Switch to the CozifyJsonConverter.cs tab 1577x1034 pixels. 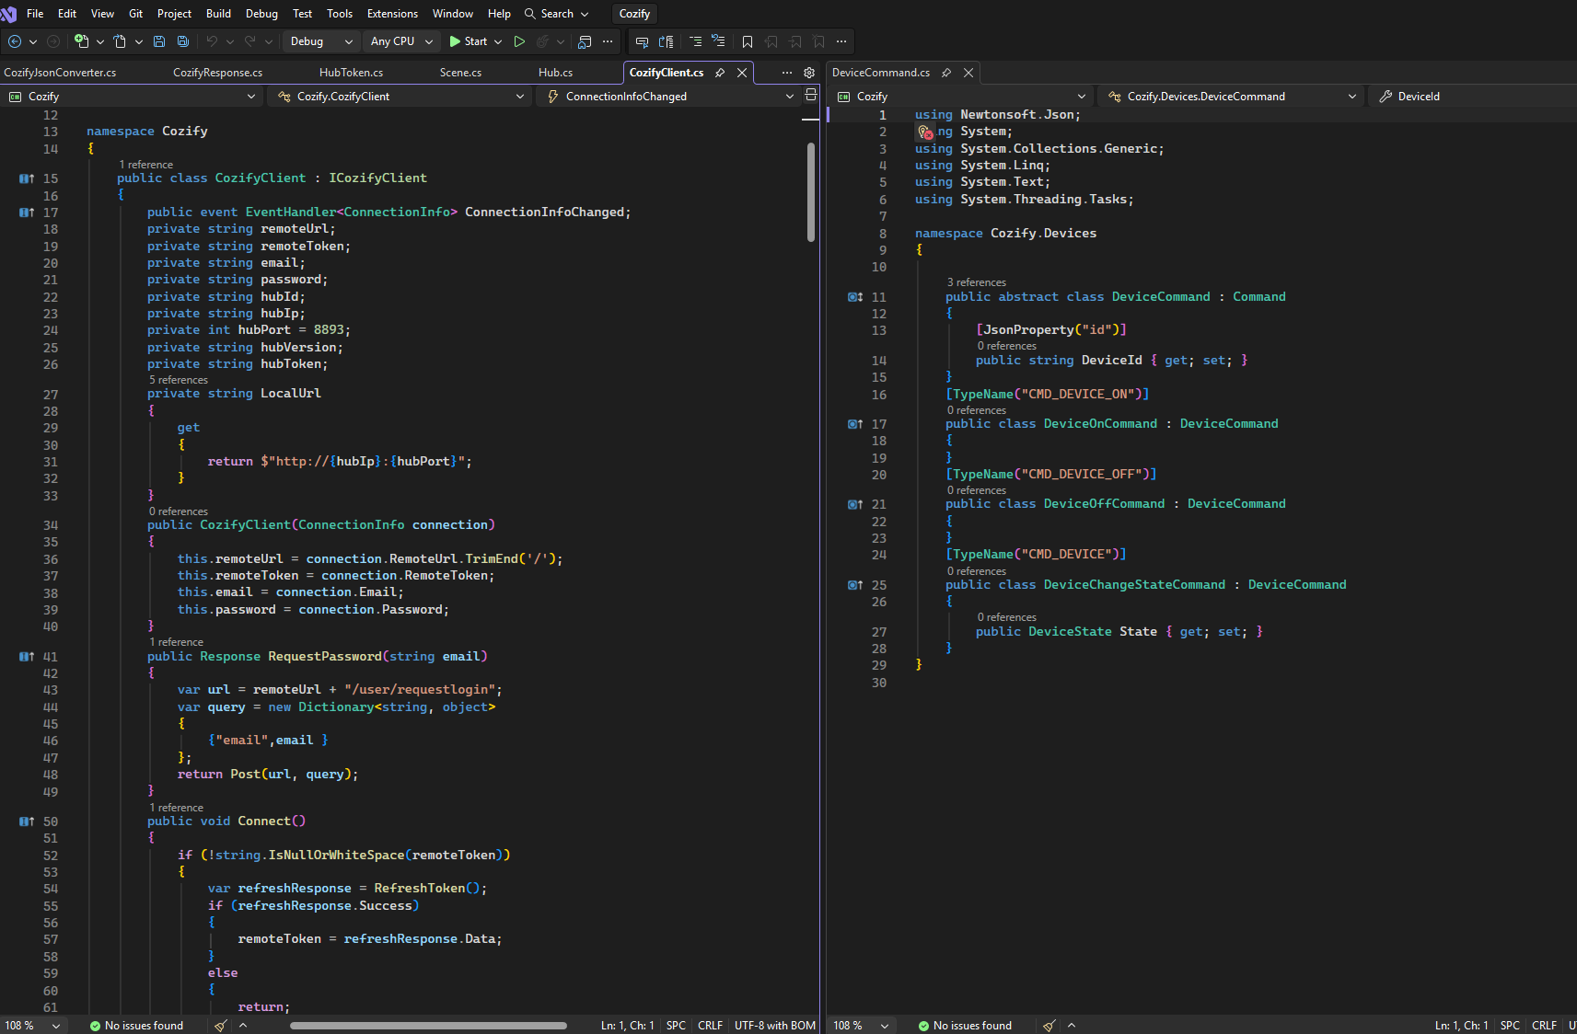[60, 73]
